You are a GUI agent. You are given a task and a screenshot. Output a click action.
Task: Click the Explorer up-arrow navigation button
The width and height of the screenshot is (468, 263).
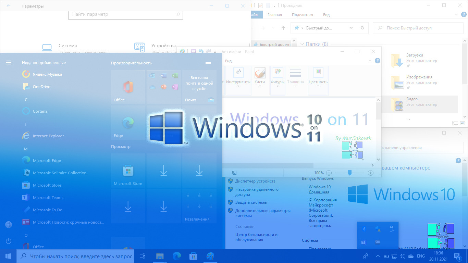point(283,28)
